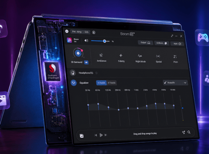Enable the Fidelity effect
The width and height of the screenshot is (209, 154).
click(121, 58)
